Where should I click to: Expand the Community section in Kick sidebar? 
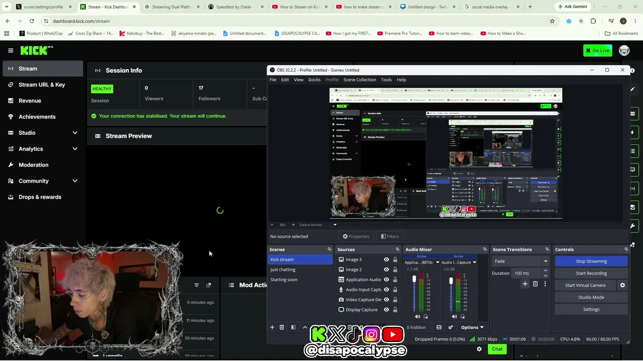point(75,181)
